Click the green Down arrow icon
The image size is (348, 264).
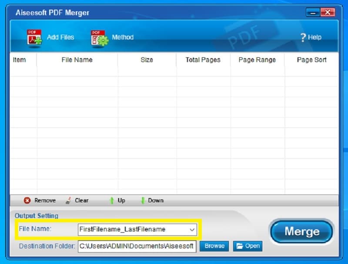tap(142, 201)
